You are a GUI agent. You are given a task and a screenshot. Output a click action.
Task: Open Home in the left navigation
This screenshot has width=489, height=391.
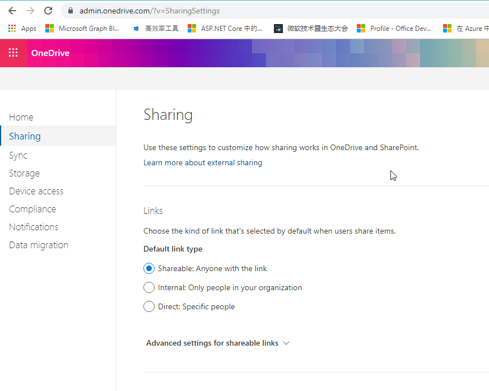(21, 117)
